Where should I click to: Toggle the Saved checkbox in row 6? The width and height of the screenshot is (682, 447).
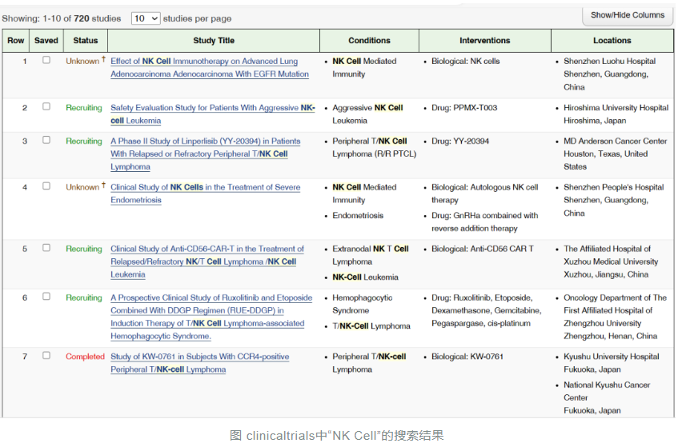click(x=46, y=297)
